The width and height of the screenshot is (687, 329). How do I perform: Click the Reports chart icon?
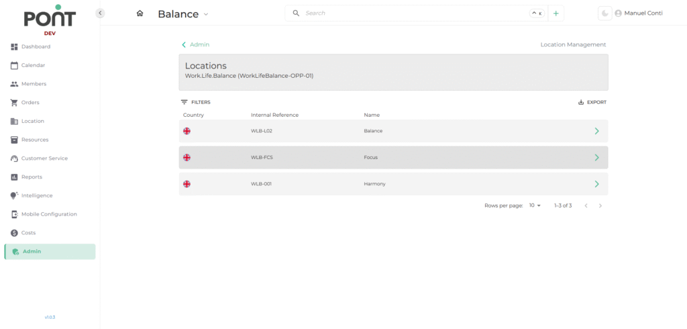click(x=15, y=177)
